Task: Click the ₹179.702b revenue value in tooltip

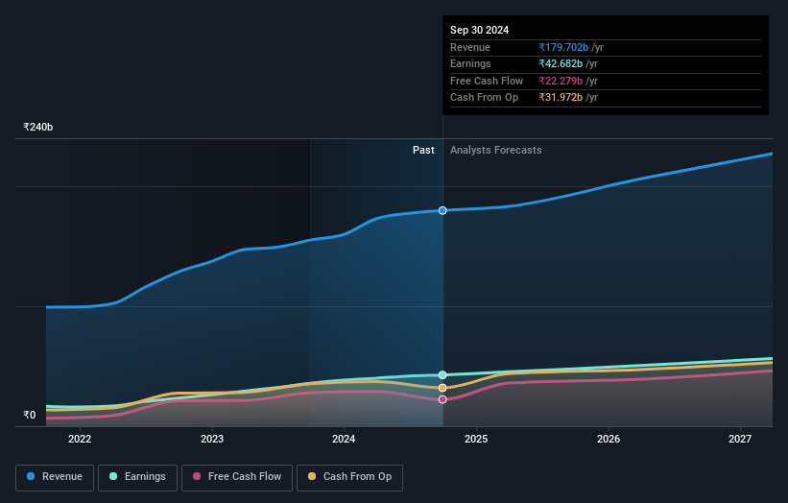Action: (563, 47)
